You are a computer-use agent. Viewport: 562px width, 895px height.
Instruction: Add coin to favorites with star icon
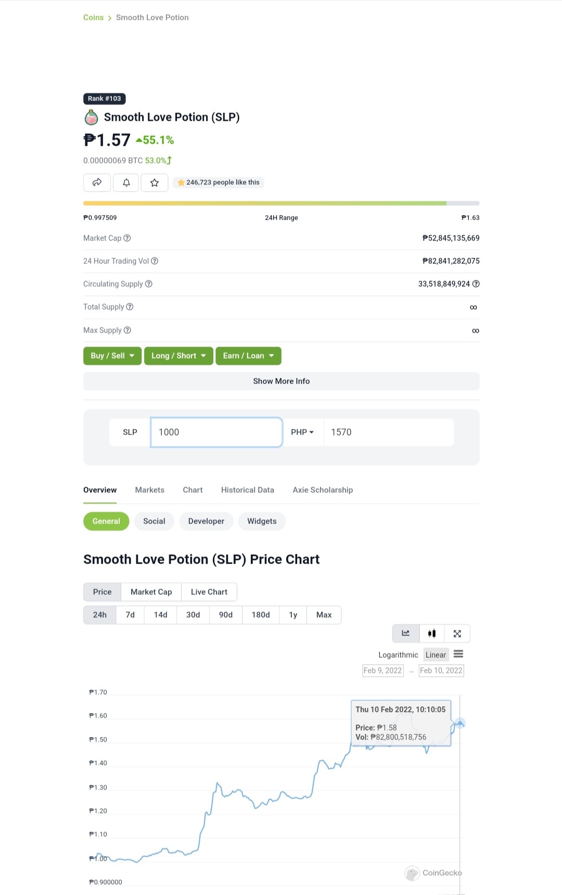click(x=155, y=182)
